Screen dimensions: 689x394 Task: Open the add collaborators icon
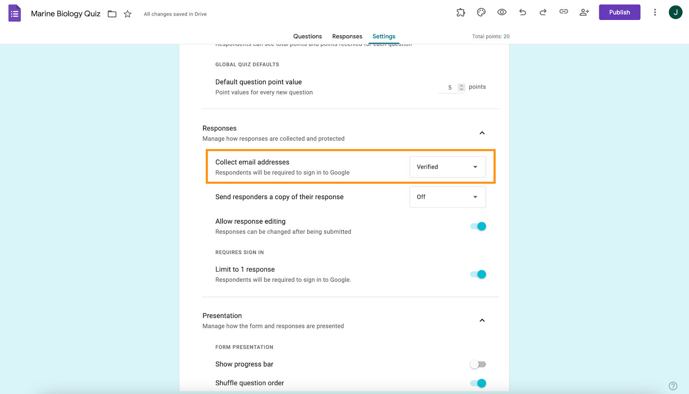[x=584, y=12]
